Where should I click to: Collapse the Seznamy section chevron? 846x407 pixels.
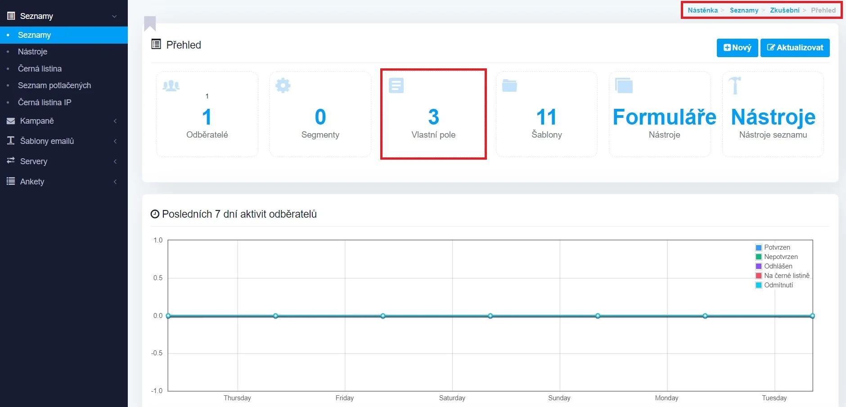[114, 16]
